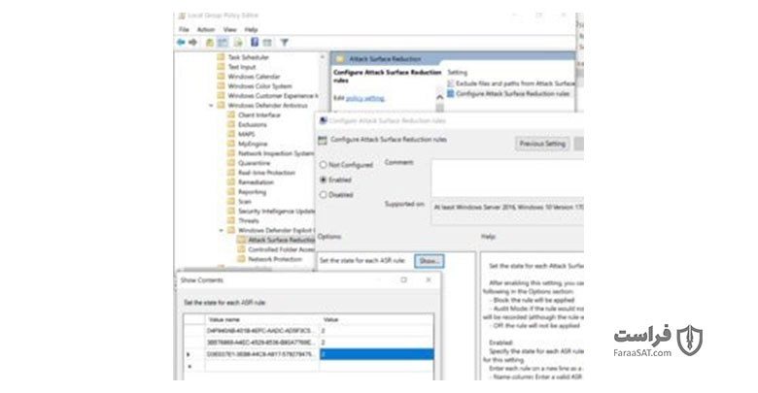Collapse the Windows Defender Antivirus tree node

pos(211,105)
